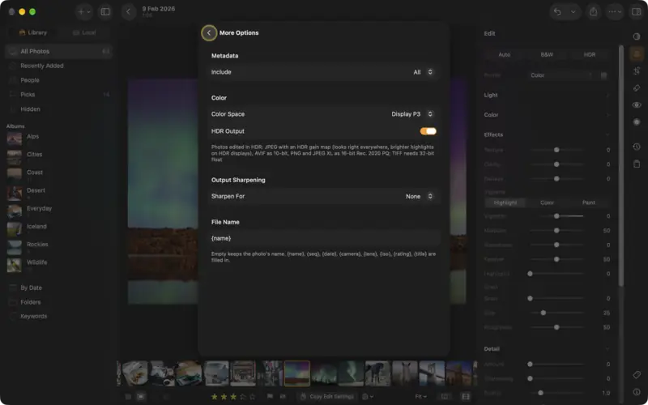Select the Paint vignette tab
This screenshot has height=405, width=648.
pos(589,202)
